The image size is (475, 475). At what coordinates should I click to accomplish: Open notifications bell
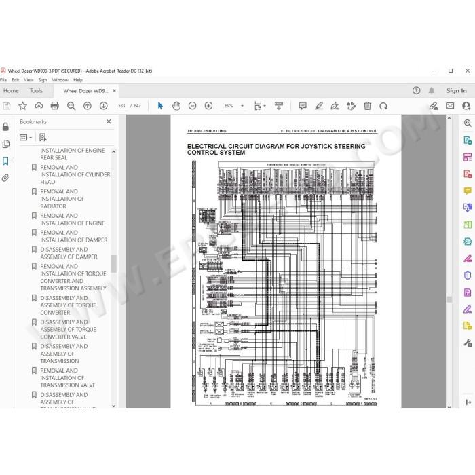432,90
